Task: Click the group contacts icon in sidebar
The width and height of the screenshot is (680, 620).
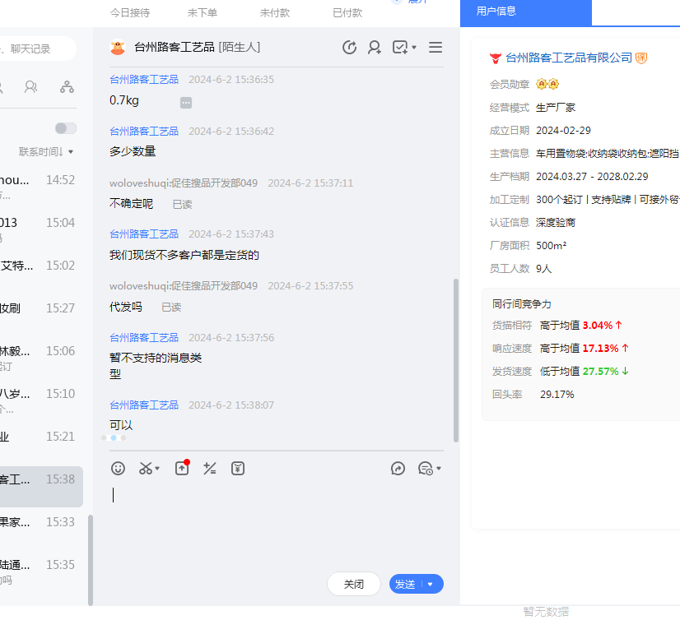Action: (31, 87)
